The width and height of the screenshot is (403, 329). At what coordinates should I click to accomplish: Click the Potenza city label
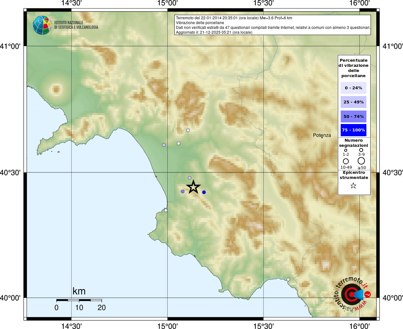322,135
